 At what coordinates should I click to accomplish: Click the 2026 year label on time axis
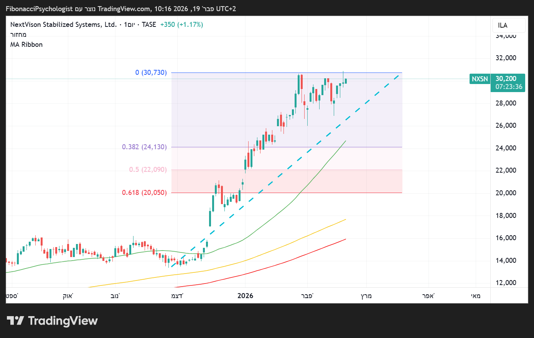(245, 296)
